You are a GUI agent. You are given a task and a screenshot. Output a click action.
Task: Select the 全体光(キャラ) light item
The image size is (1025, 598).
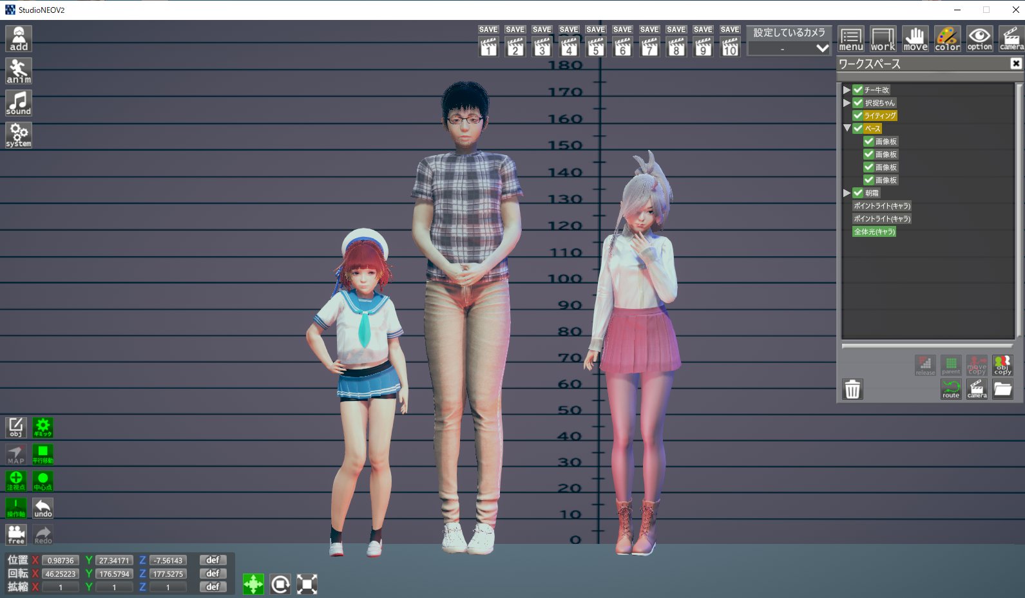point(874,232)
